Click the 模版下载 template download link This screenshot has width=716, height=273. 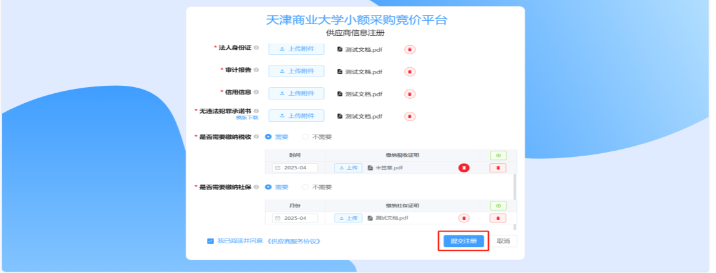pyautogui.click(x=247, y=117)
